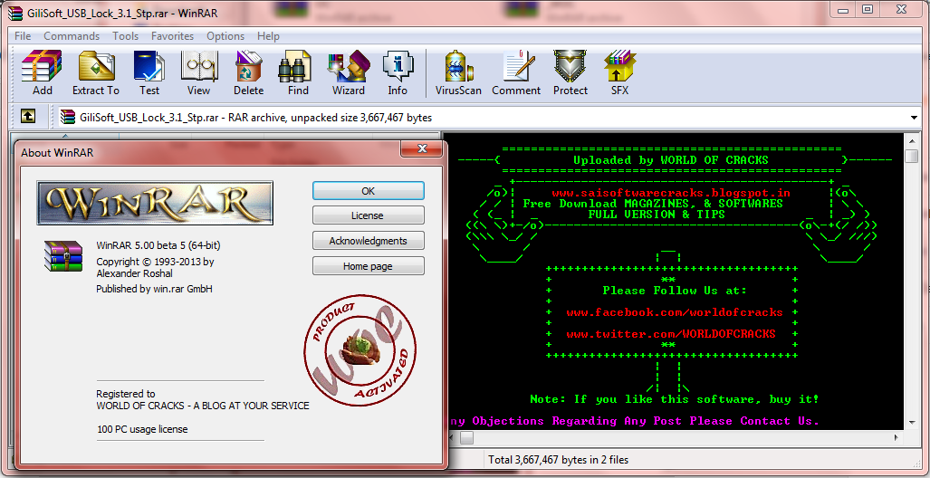Click www.saisoftwarecracks.blogspot.in text
Screen dimensions: 930x478
pos(671,193)
